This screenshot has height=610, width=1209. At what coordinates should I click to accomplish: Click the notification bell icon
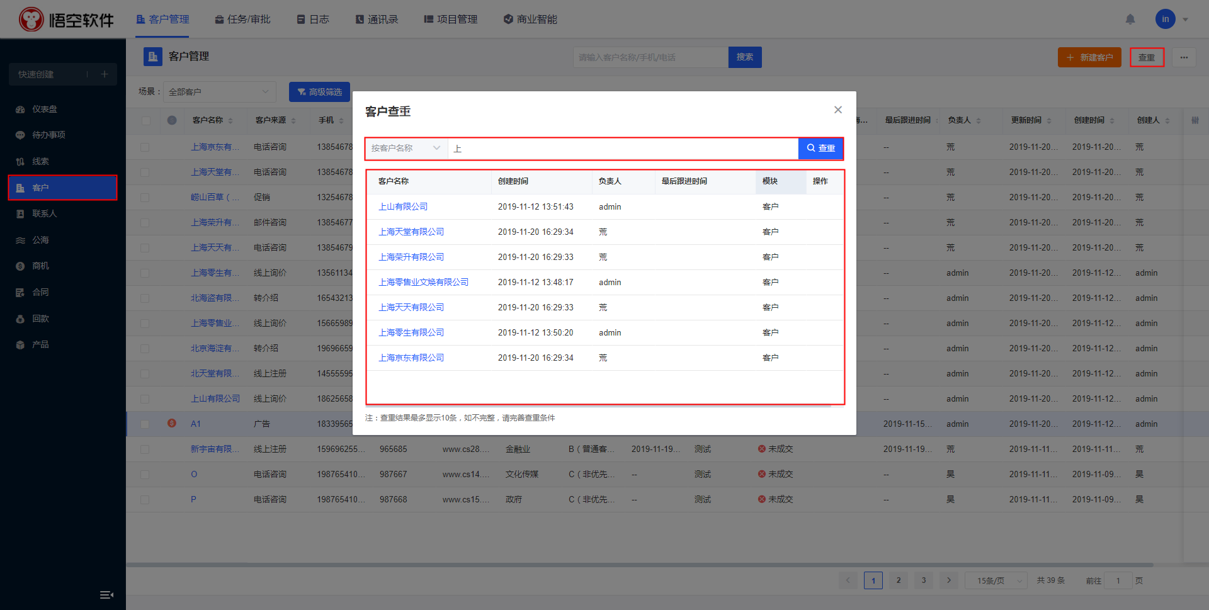click(1130, 20)
